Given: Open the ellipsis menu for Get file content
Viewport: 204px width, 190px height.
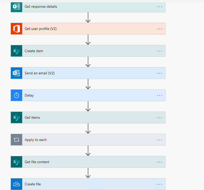Looking at the screenshot, I should (x=159, y=162).
